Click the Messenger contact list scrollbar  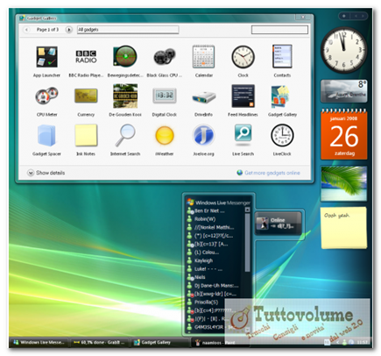(x=247, y=243)
